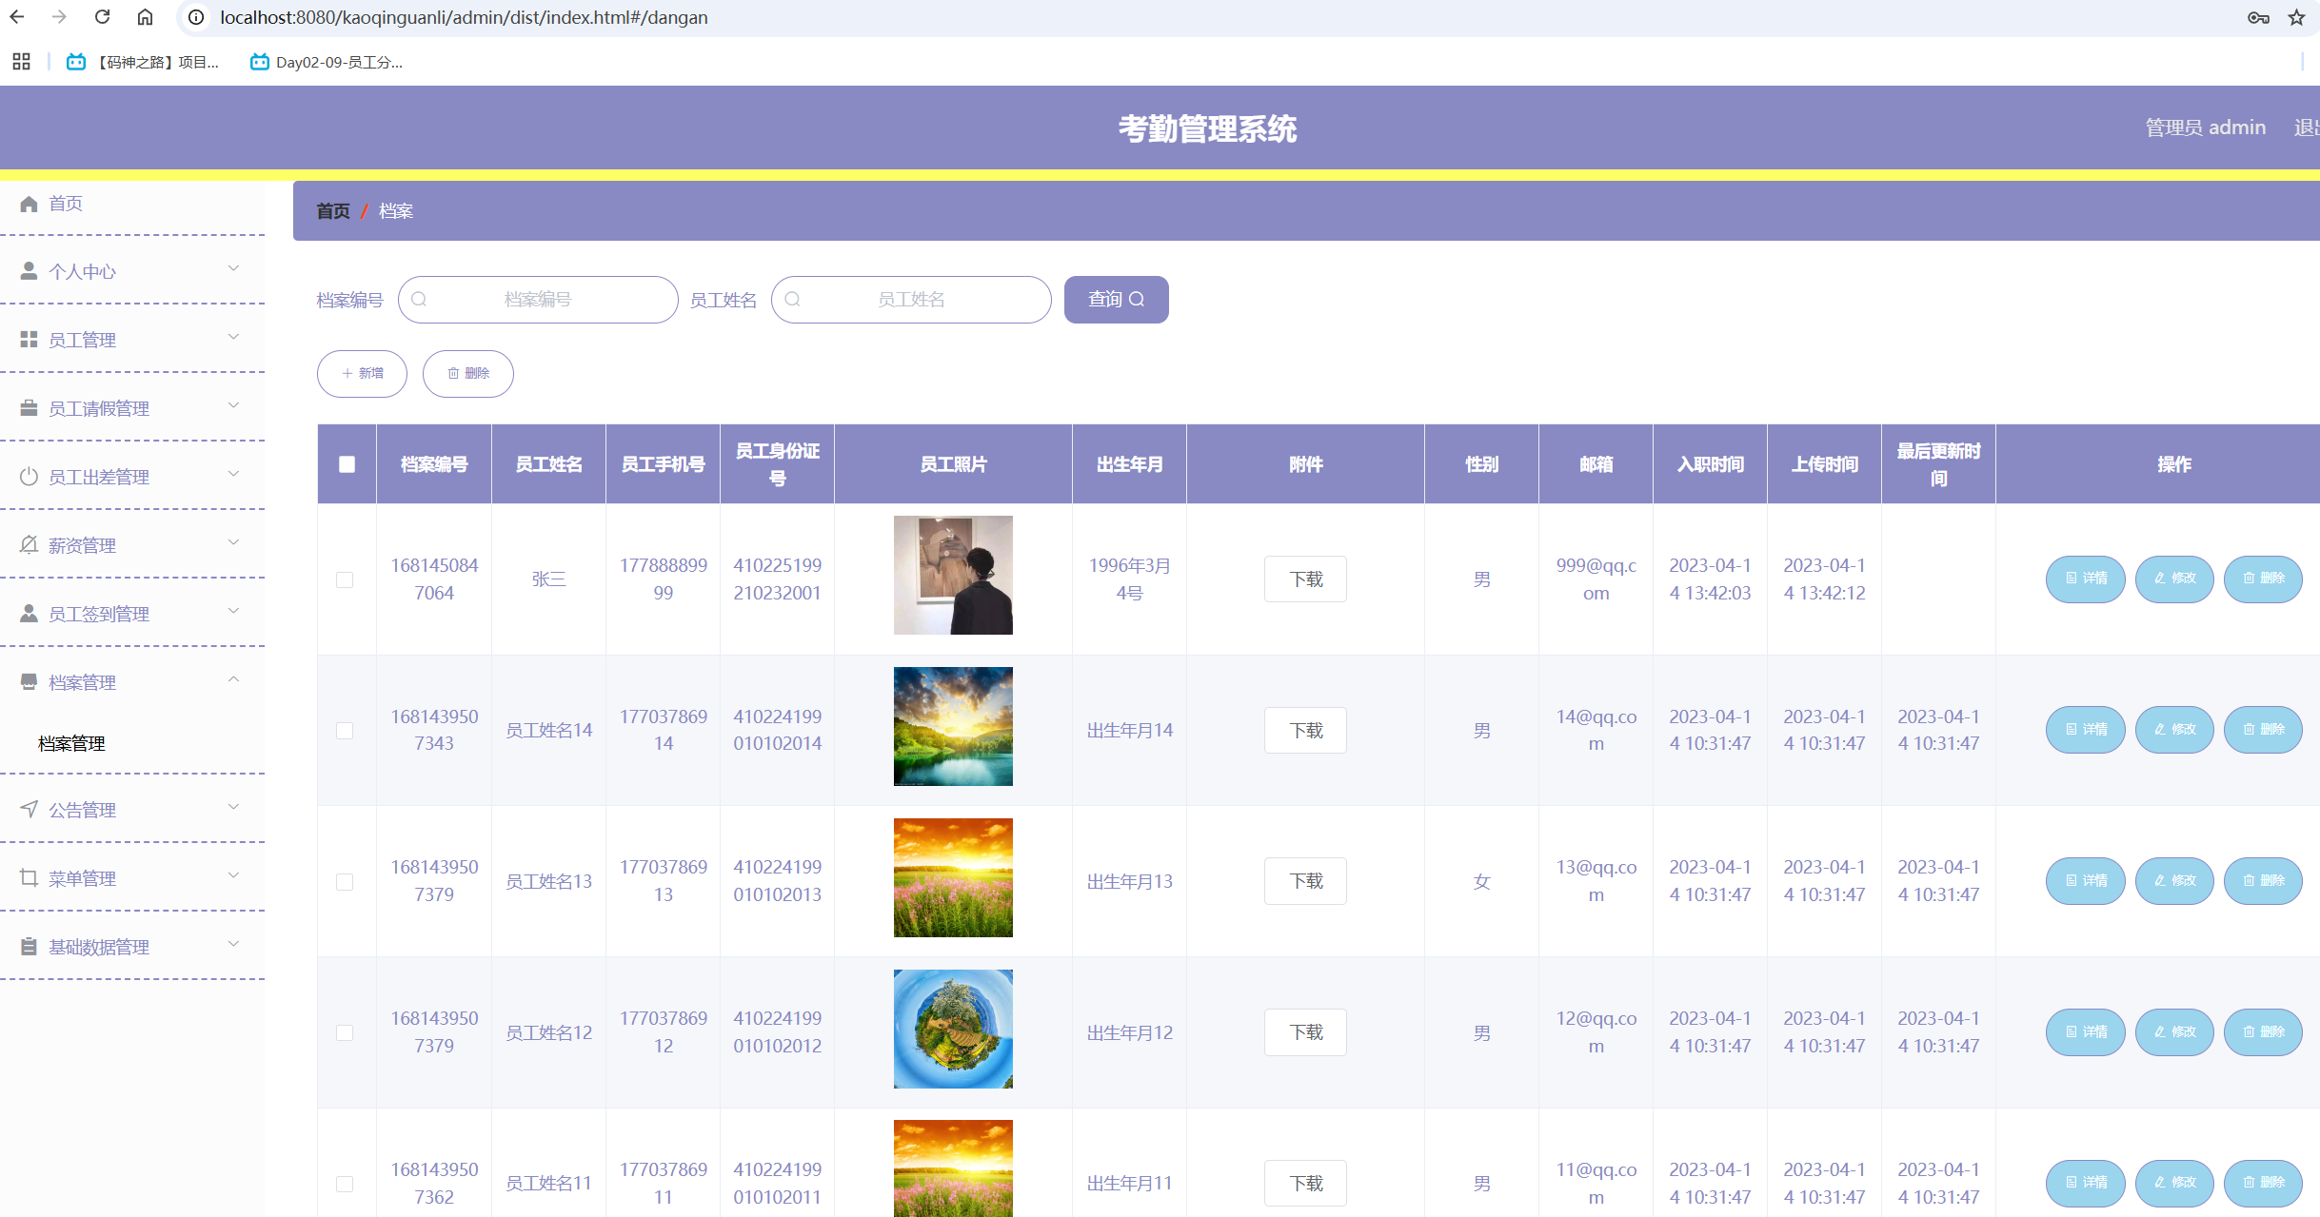Click the paper-plane icon next to 公告管理
Screen dimensions: 2320x1217
coord(29,810)
